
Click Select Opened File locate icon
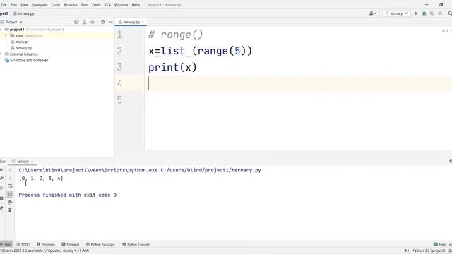click(x=76, y=22)
